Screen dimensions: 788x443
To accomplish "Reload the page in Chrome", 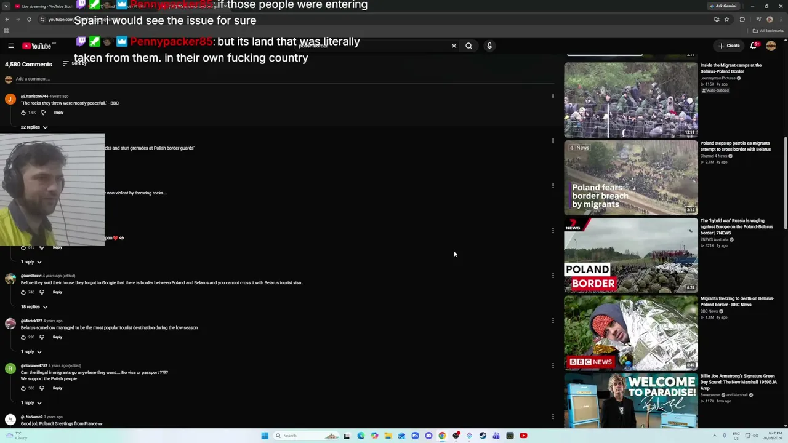I will tap(29, 20).
